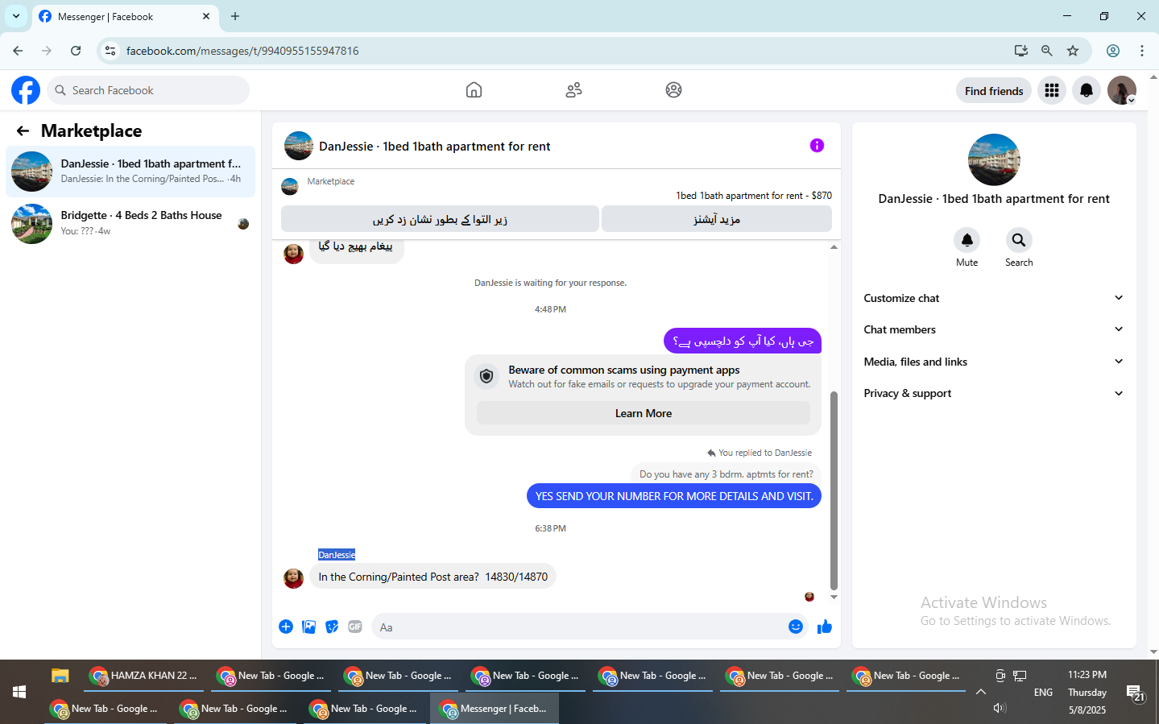Open the Groups icon in top navigation
1159x724 pixels.
pos(673,90)
